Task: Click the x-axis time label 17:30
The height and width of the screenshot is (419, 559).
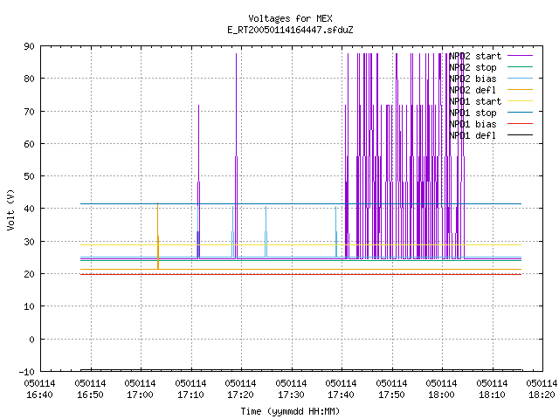Action: tap(291, 395)
